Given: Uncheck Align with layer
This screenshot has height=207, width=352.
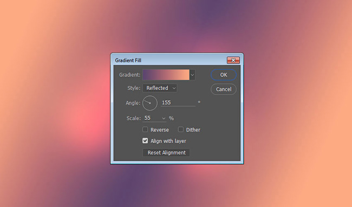Looking at the screenshot, I should pos(145,141).
